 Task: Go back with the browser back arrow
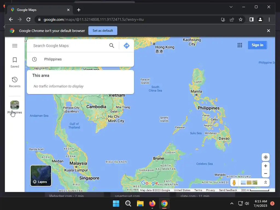11,19
